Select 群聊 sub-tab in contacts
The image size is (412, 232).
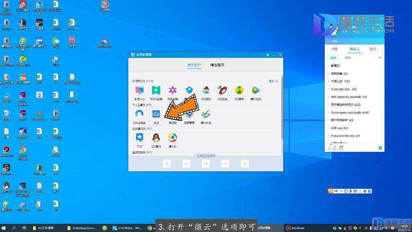347,57
